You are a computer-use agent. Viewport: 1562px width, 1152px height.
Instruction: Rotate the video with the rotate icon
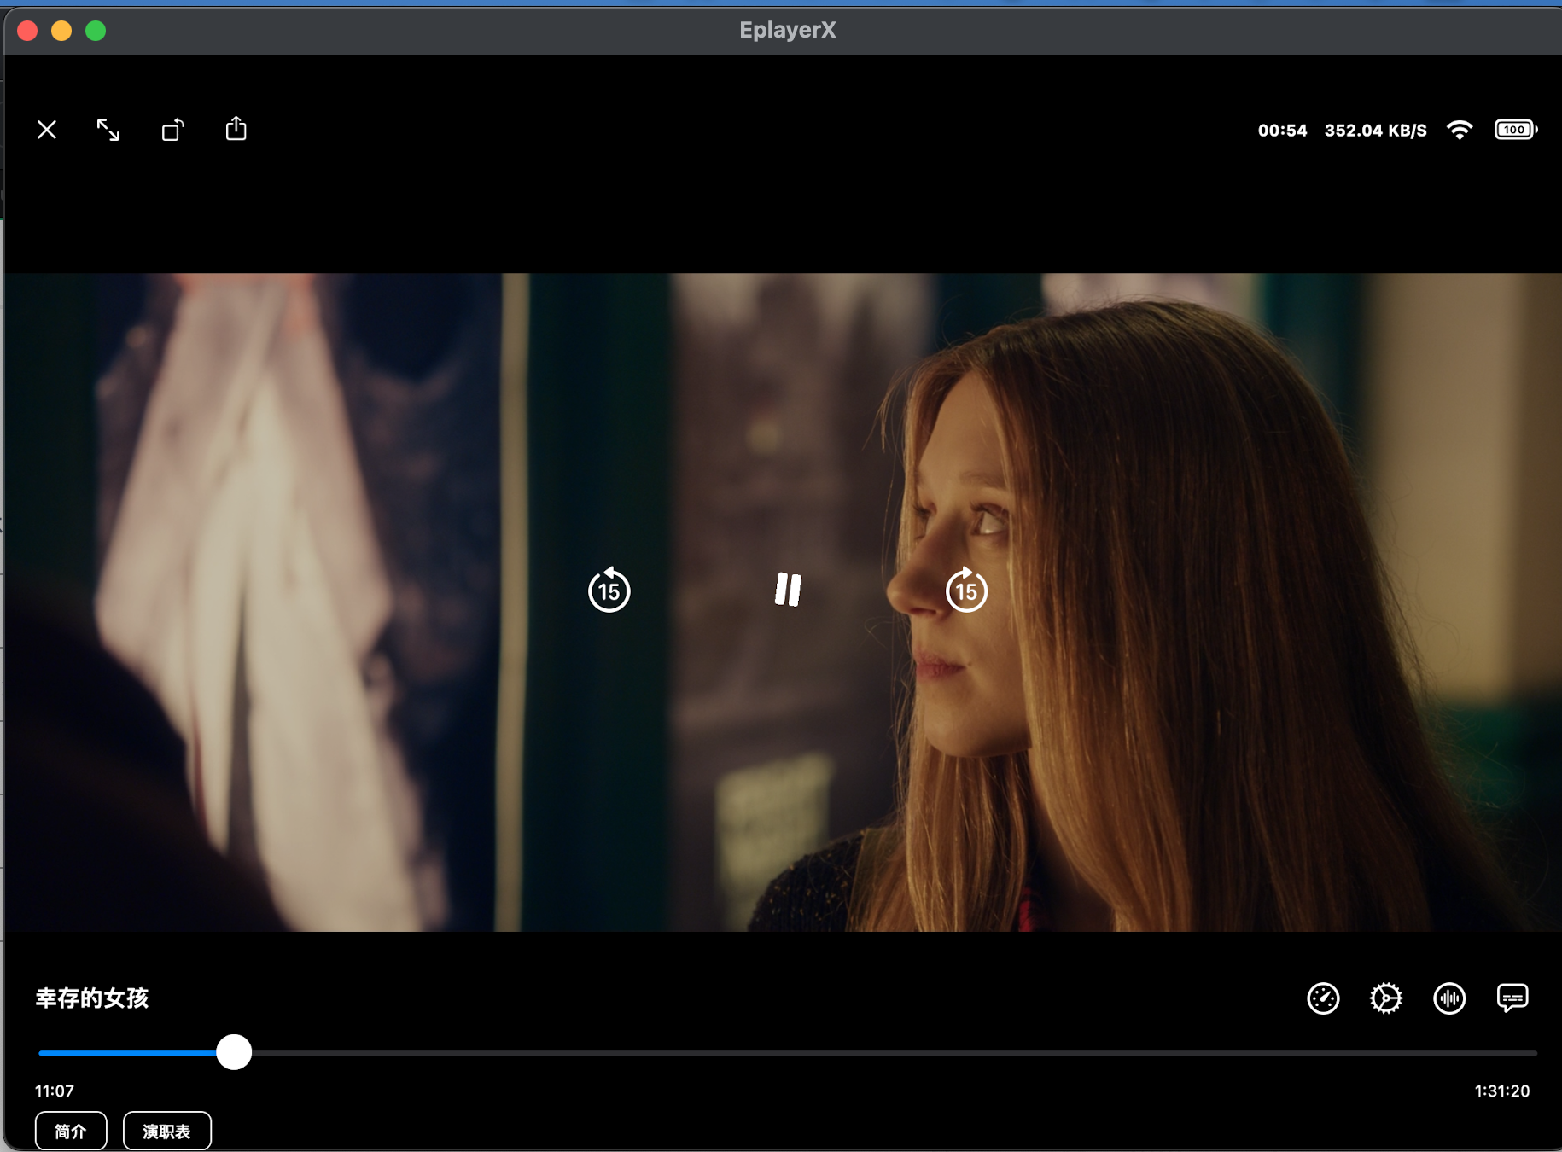click(x=172, y=130)
